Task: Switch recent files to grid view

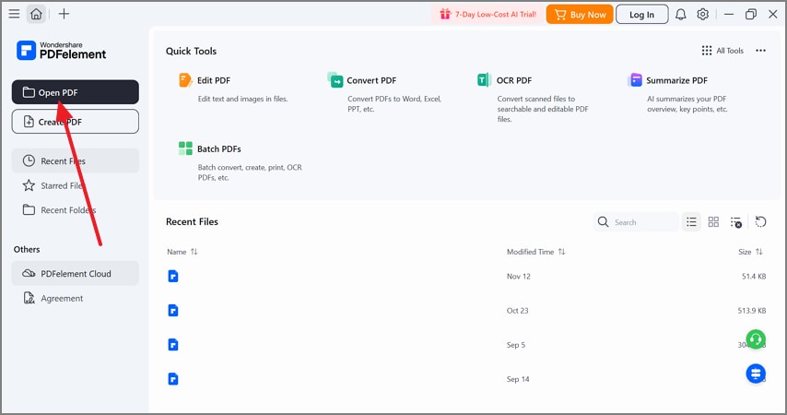Action: pos(713,222)
